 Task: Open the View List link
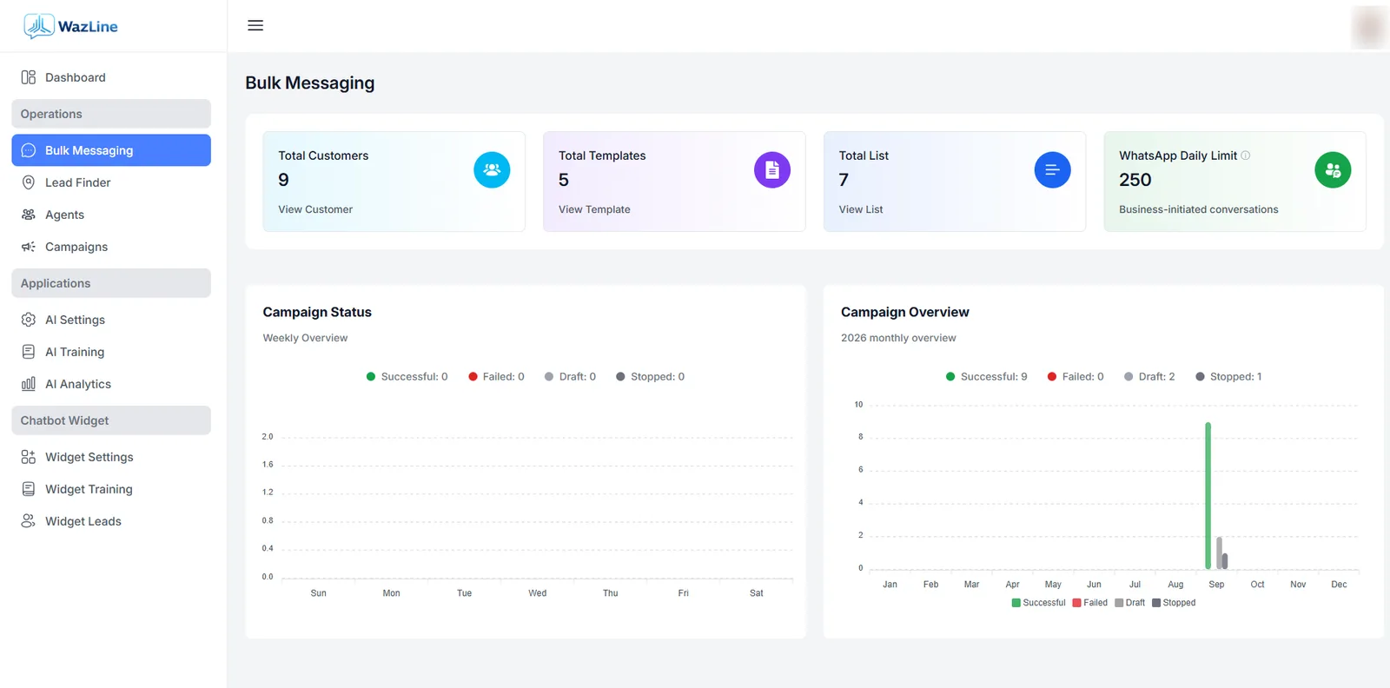click(x=861, y=209)
